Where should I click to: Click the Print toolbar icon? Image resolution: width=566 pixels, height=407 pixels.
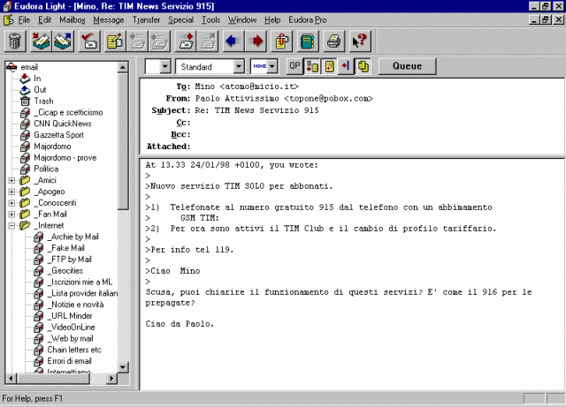333,41
